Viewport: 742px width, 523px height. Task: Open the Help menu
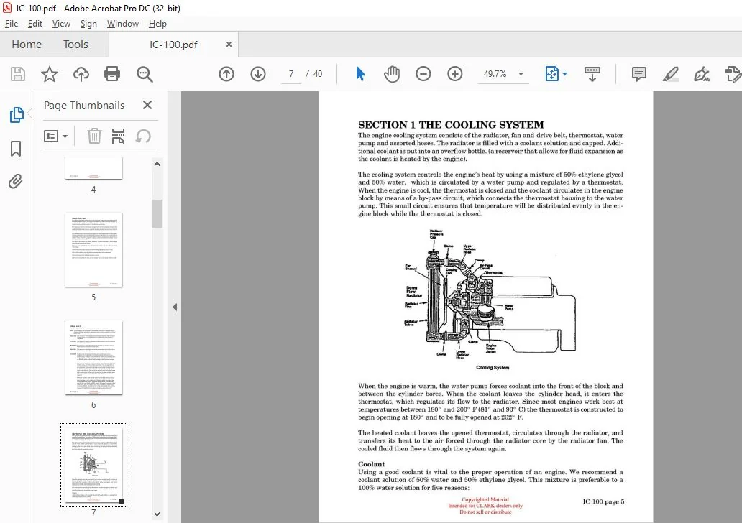157,24
